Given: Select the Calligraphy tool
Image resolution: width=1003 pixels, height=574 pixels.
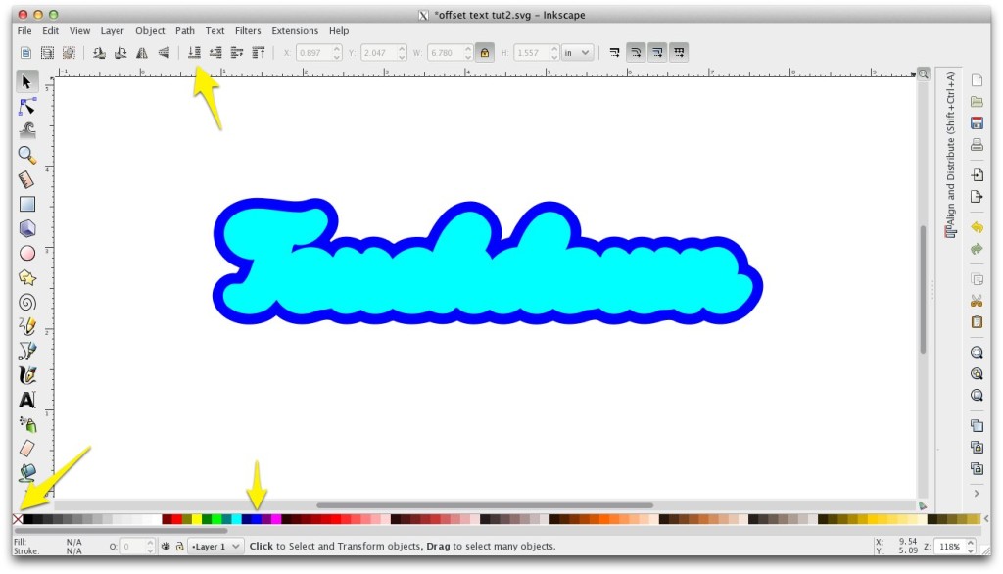Looking at the screenshot, I should 27,375.
